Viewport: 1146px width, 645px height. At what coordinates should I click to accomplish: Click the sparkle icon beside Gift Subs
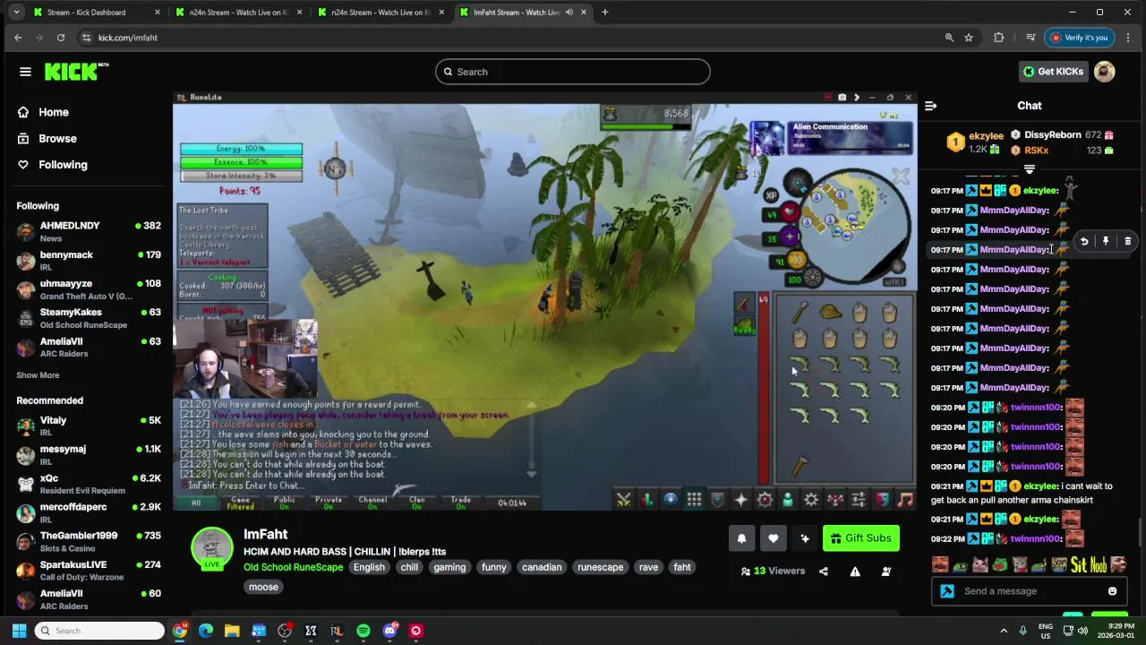804,538
